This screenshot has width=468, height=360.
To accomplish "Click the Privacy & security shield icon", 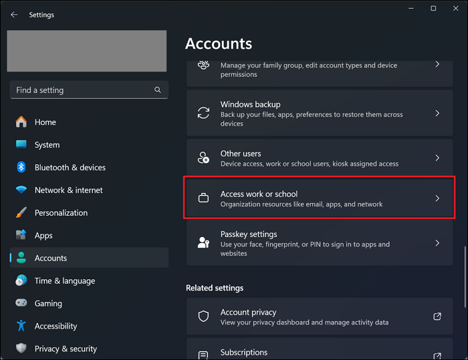I will (21, 349).
